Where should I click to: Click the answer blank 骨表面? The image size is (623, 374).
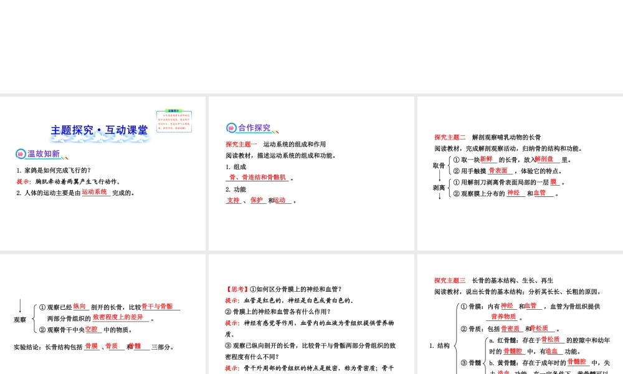tap(500, 171)
